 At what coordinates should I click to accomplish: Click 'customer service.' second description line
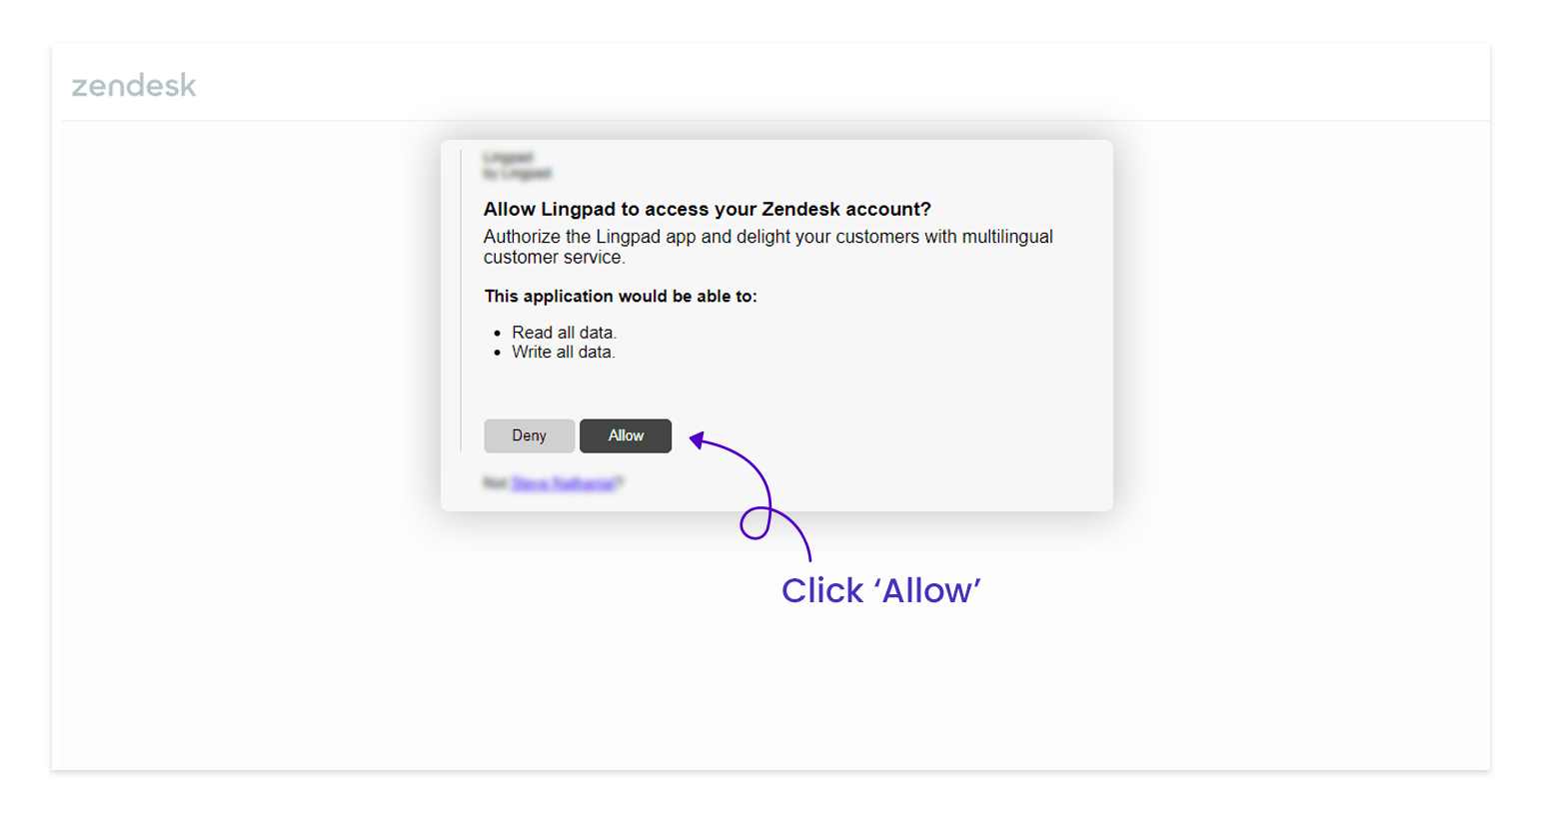click(555, 258)
